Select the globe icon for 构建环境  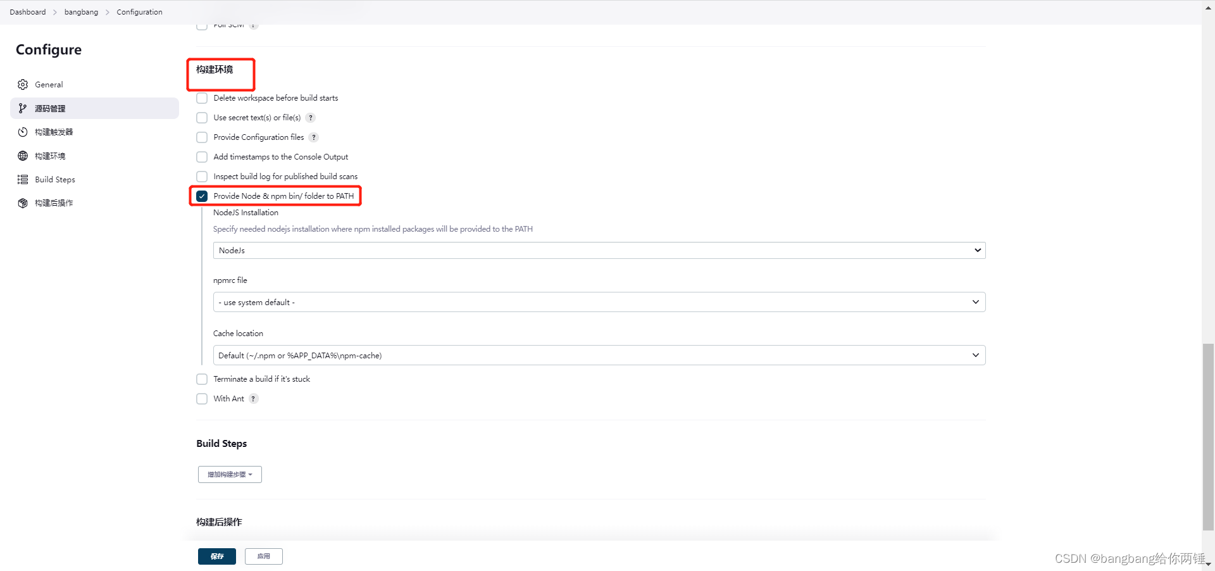point(23,156)
